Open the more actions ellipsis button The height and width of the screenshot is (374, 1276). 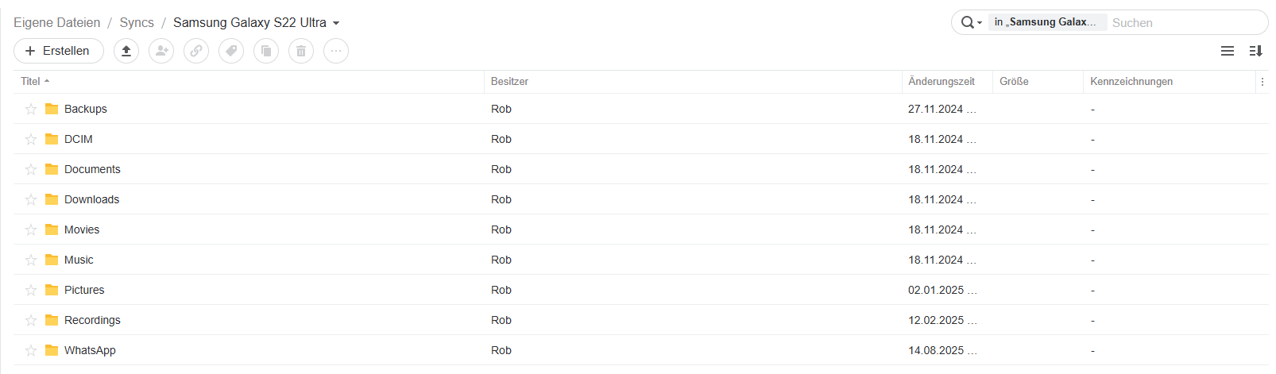point(336,51)
